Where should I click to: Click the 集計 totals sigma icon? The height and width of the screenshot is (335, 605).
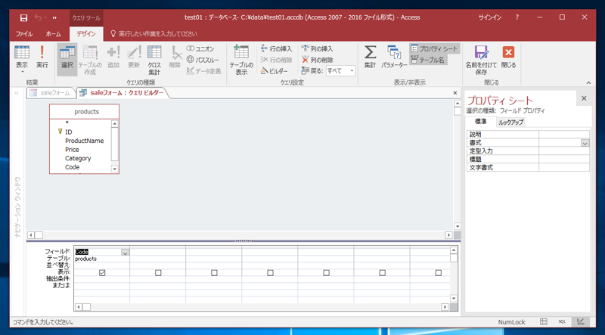370,56
